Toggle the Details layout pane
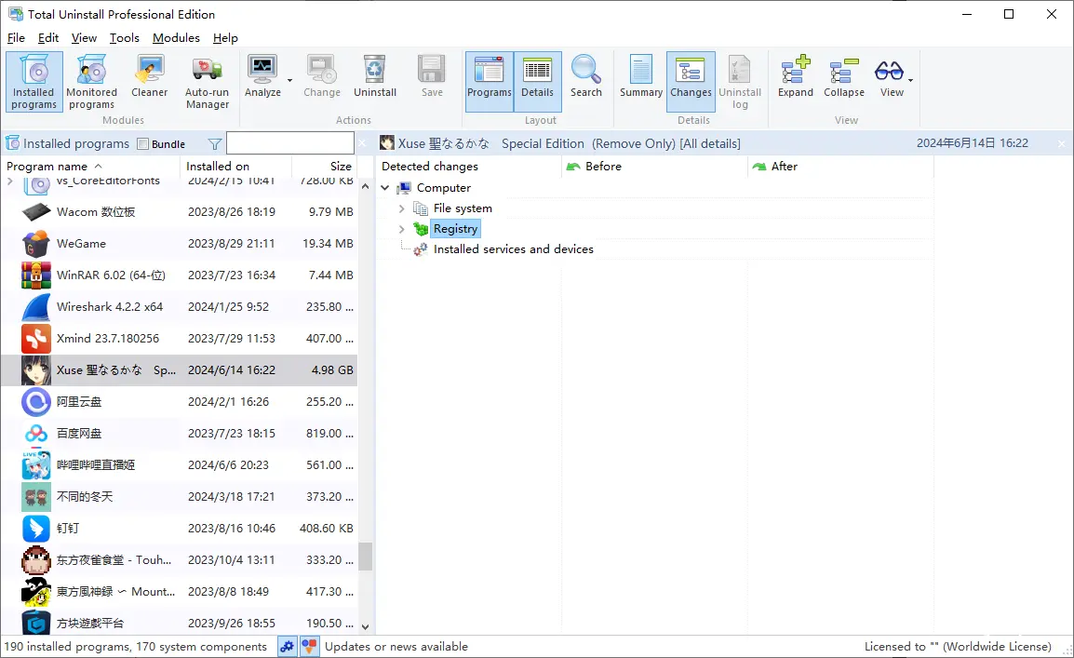 [x=537, y=82]
